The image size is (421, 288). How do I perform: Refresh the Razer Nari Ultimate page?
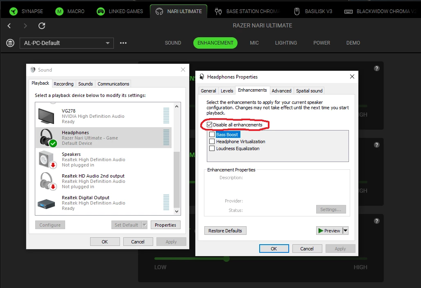pos(42,26)
